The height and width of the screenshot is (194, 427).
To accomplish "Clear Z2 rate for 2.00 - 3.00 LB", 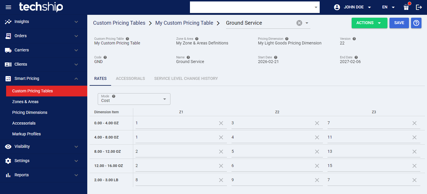I will click(x=317, y=180).
